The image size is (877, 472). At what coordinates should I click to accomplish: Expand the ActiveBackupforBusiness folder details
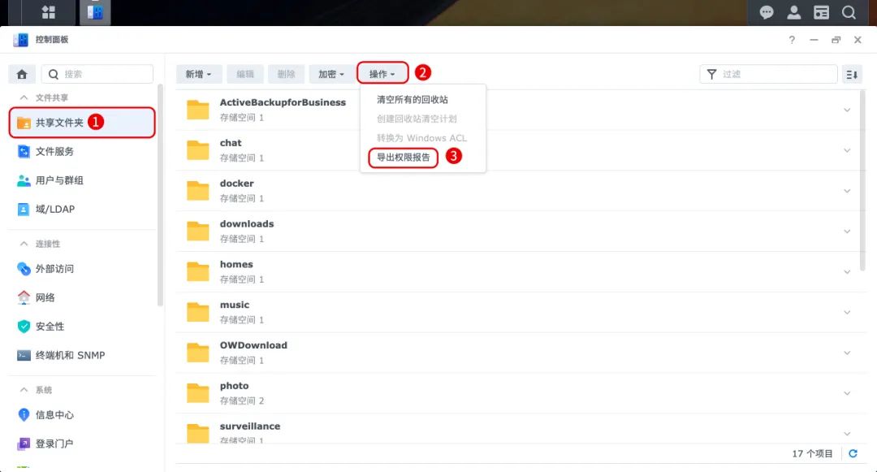[847, 110]
